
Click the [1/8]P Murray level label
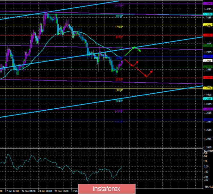(x=119, y=90)
